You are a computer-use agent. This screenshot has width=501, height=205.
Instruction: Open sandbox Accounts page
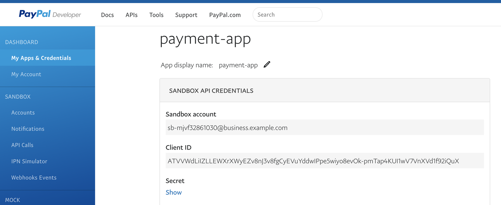(23, 113)
